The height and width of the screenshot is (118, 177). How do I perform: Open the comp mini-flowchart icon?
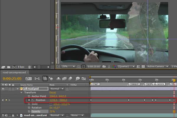37,79
